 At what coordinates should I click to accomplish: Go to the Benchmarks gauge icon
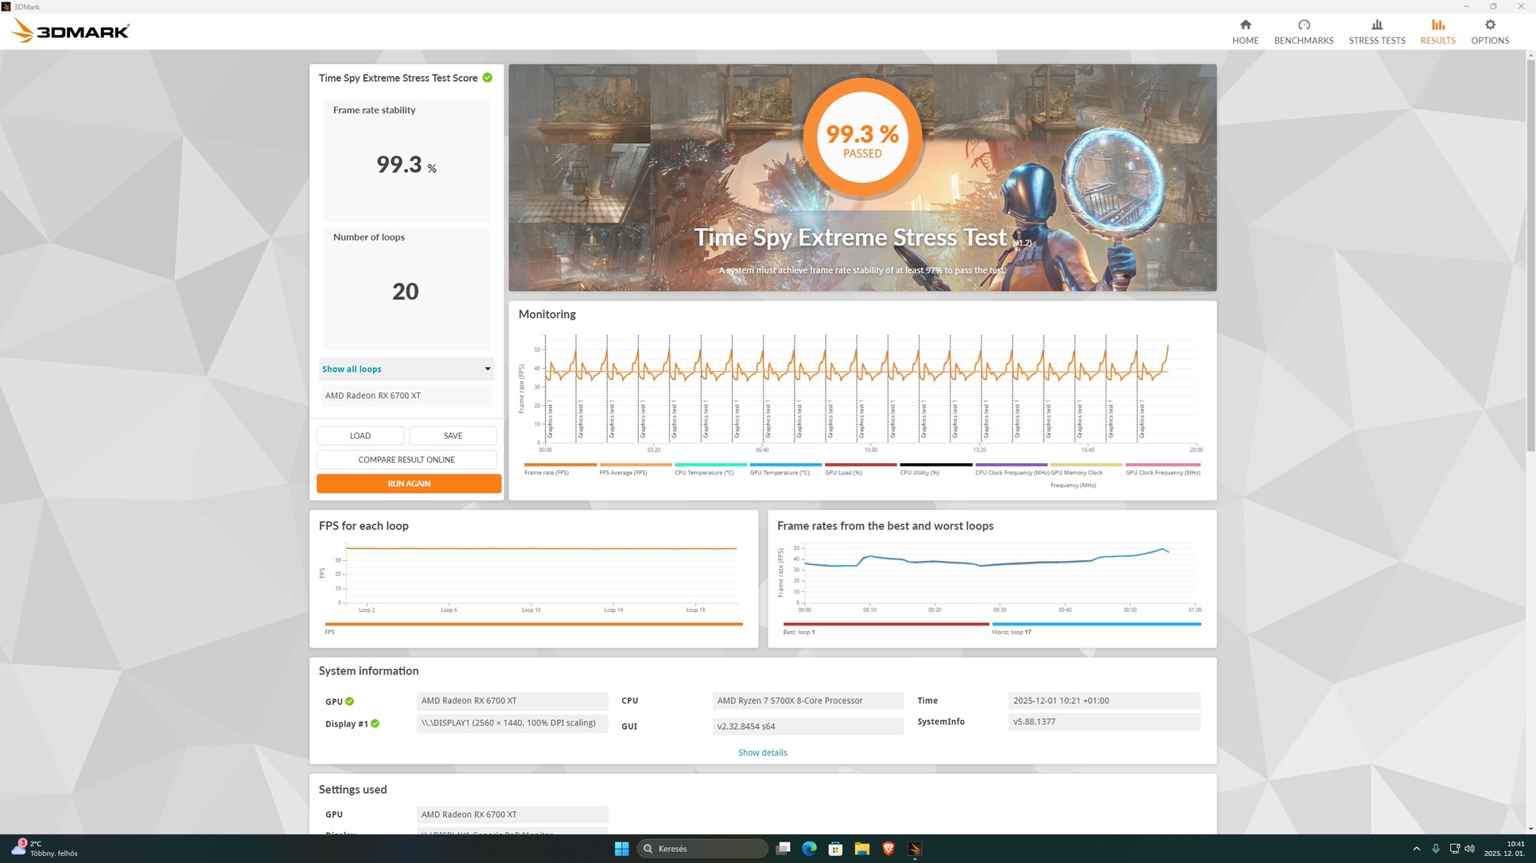tap(1303, 25)
